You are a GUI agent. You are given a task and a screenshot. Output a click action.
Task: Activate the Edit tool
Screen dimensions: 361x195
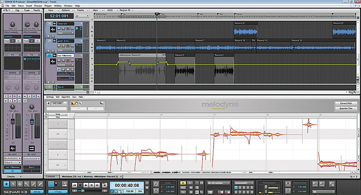(x=27, y=184)
